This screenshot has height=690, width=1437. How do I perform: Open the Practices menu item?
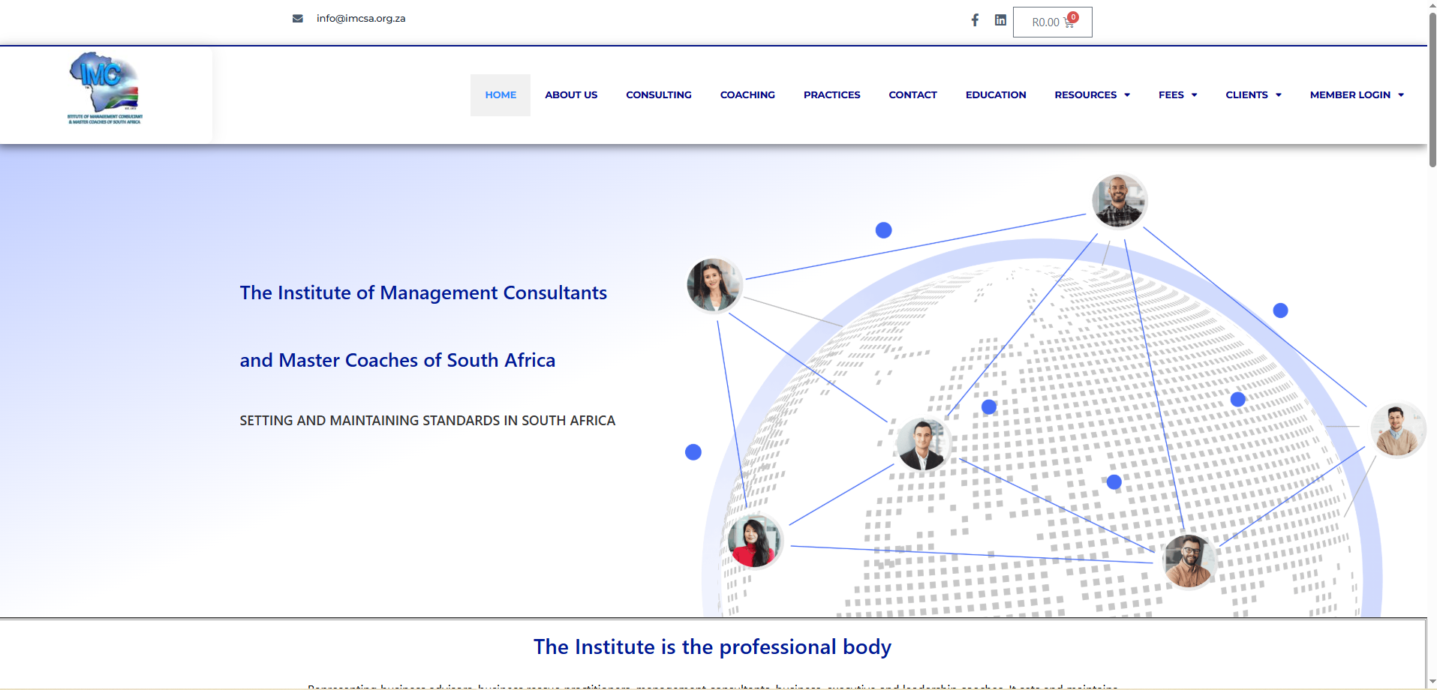(x=831, y=95)
